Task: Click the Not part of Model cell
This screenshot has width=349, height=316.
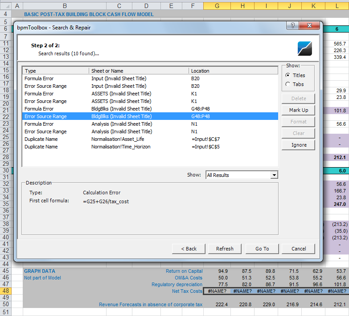Action: [42, 278]
